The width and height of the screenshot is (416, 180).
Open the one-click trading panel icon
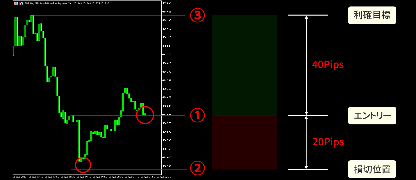16,3
